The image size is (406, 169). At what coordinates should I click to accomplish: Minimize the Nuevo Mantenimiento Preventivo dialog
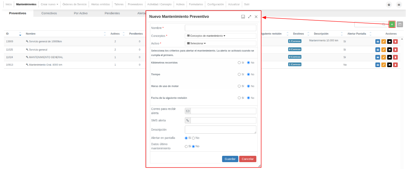pos(243,17)
